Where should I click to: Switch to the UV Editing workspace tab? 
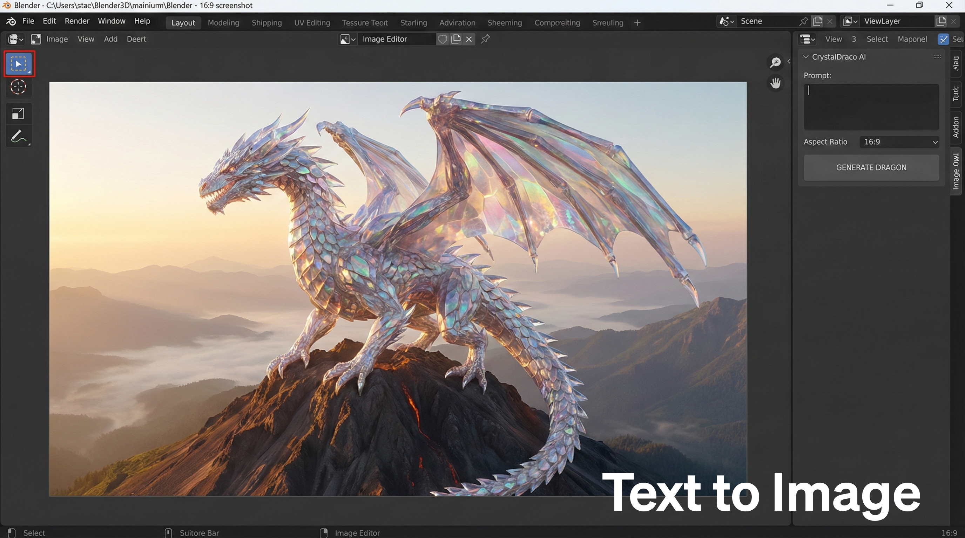[x=312, y=23]
